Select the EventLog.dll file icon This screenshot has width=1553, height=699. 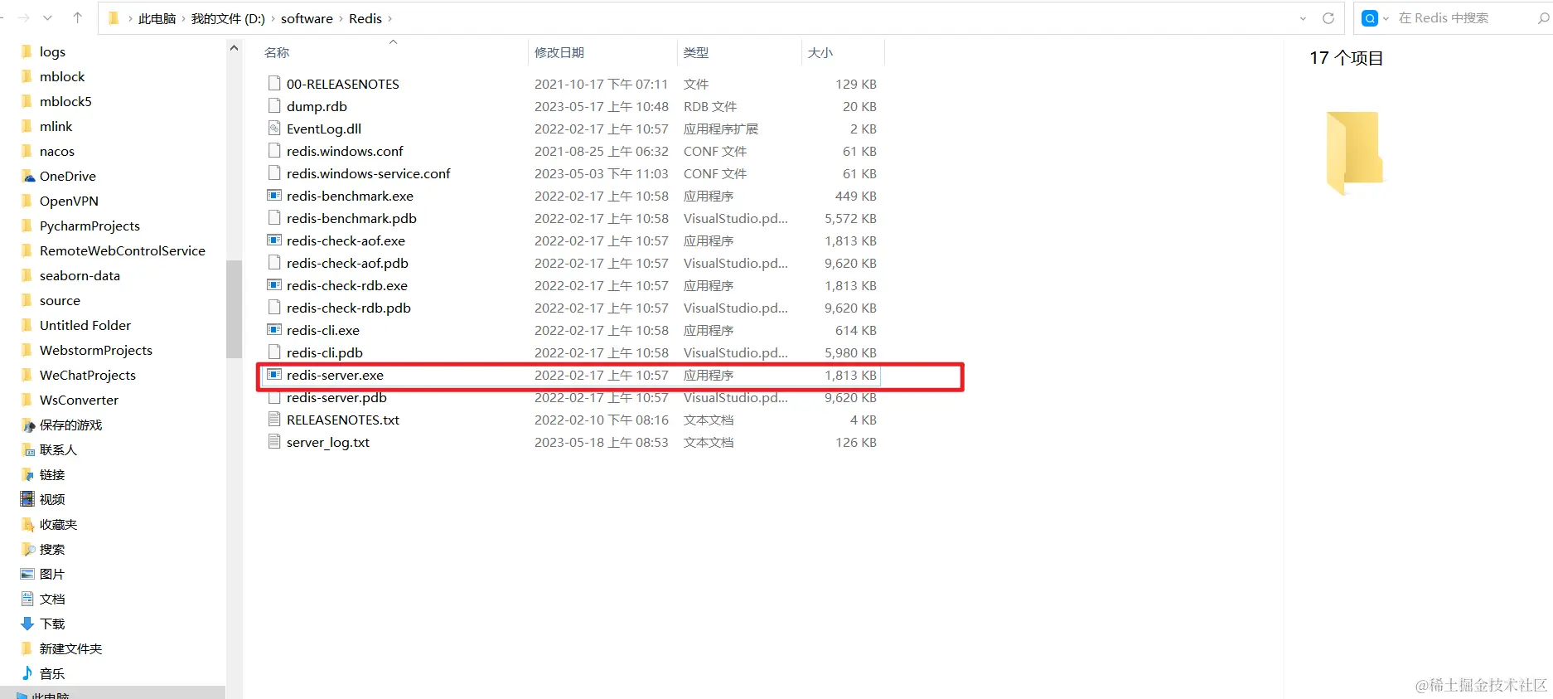point(274,128)
